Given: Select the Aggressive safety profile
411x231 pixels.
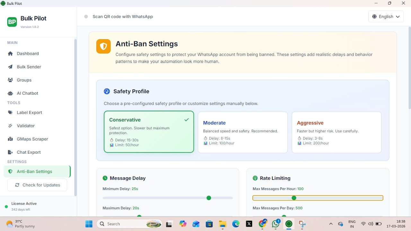Looking at the screenshot, I should (x=337, y=132).
